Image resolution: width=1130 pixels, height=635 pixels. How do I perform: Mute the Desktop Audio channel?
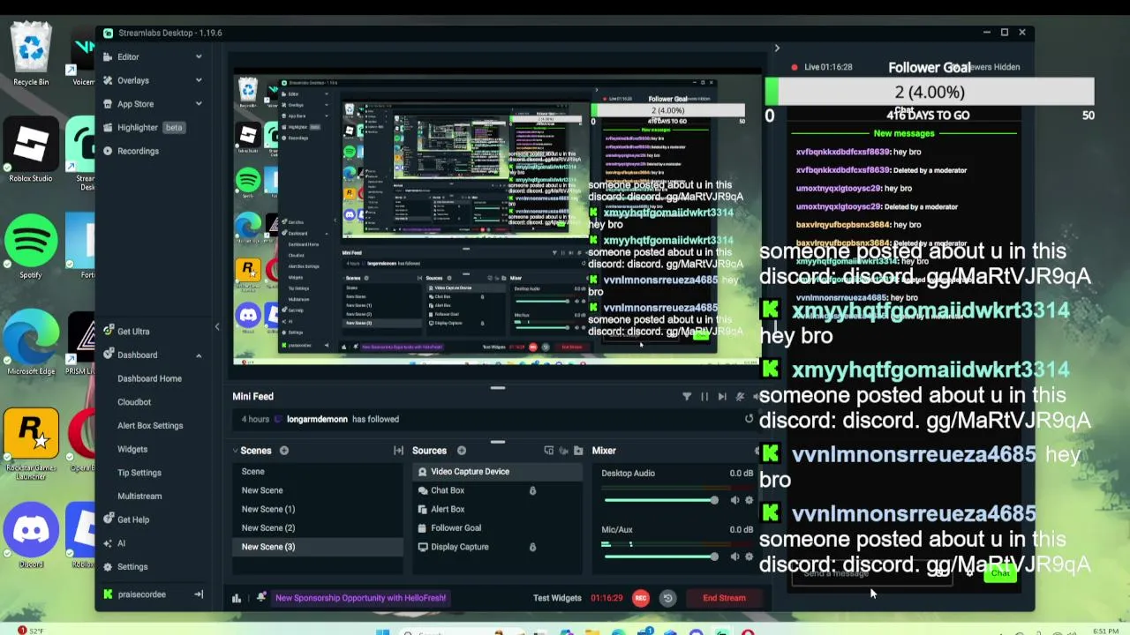pyautogui.click(x=734, y=500)
